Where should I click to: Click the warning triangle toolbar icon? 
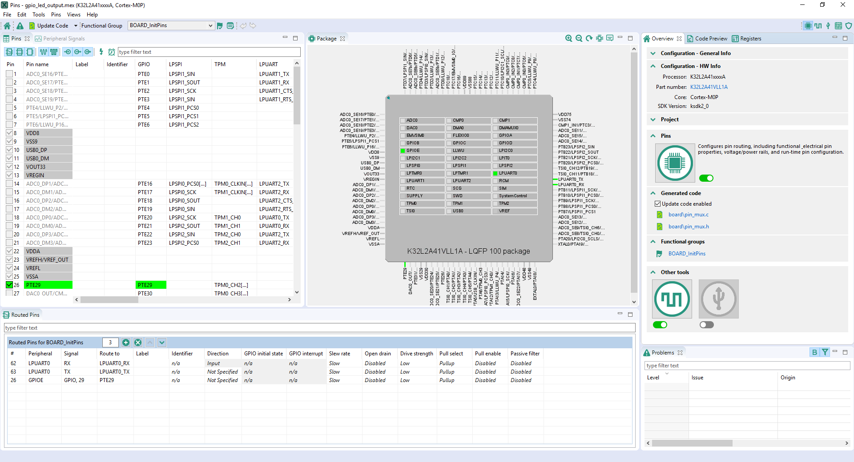[x=20, y=26]
